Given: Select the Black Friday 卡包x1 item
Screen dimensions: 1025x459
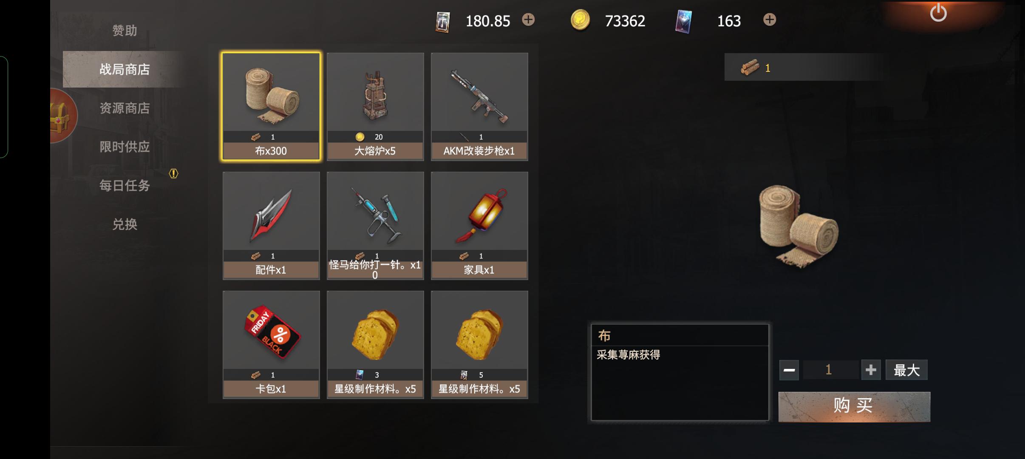Looking at the screenshot, I should click(271, 345).
